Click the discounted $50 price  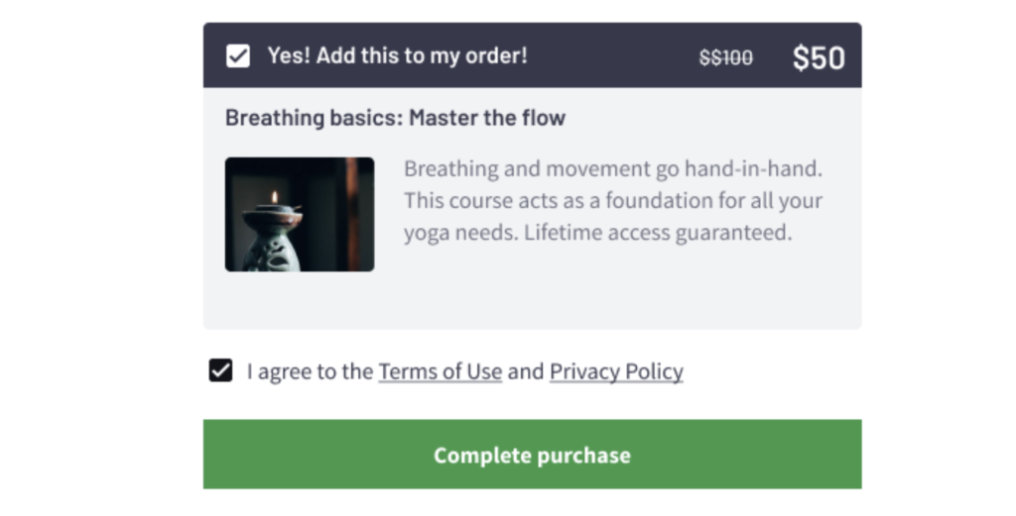click(819, 57)
